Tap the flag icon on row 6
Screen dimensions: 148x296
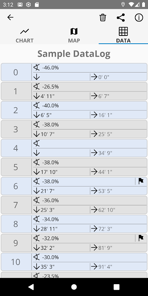141,181
